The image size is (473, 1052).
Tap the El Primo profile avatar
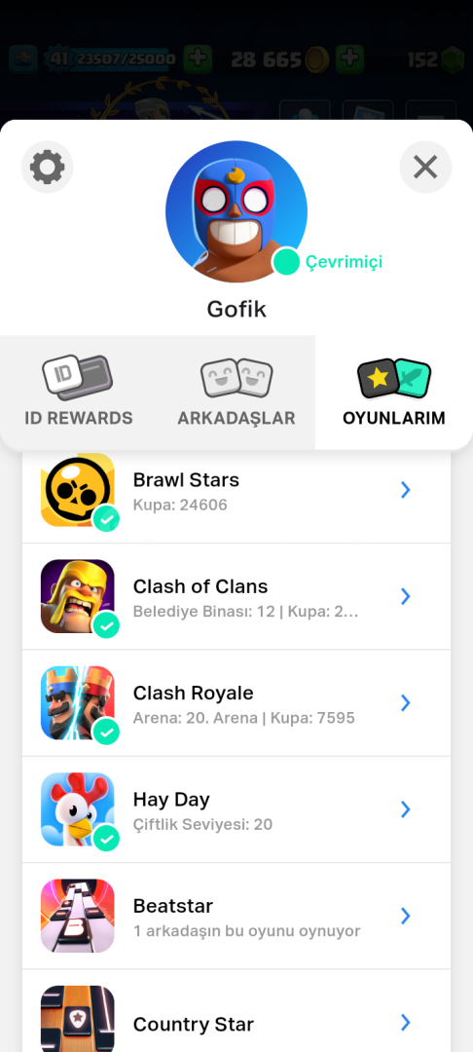click(x=236, y=211)
